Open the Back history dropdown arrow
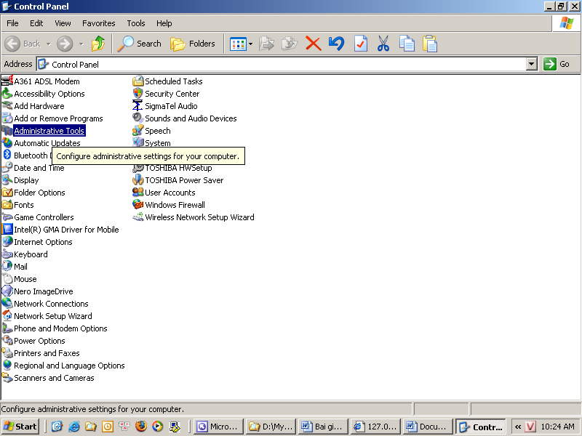 [48, 44]
